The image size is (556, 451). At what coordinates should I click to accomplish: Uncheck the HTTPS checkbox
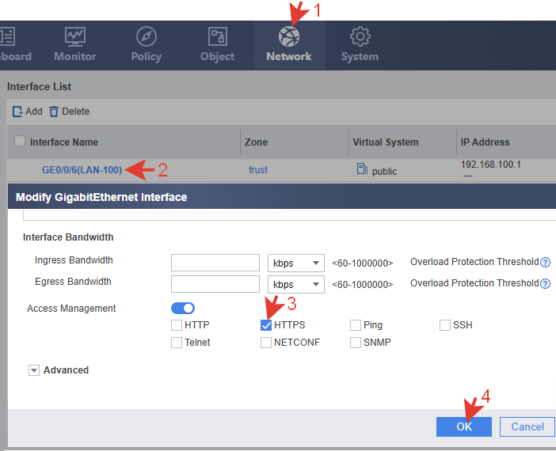(266, 325)
